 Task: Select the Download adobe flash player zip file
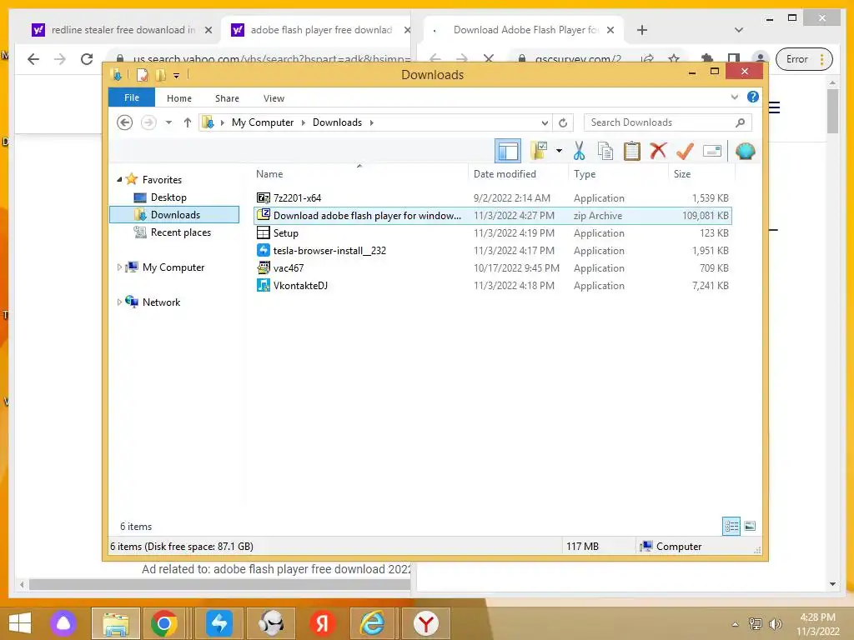point(492,216)
